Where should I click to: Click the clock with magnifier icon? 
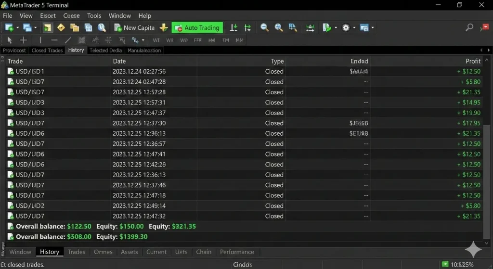(102, 27)
